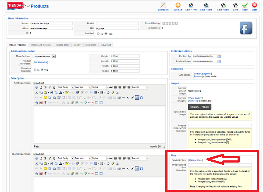Click into the product Name field
263x192 pixels.
[51, 23]
